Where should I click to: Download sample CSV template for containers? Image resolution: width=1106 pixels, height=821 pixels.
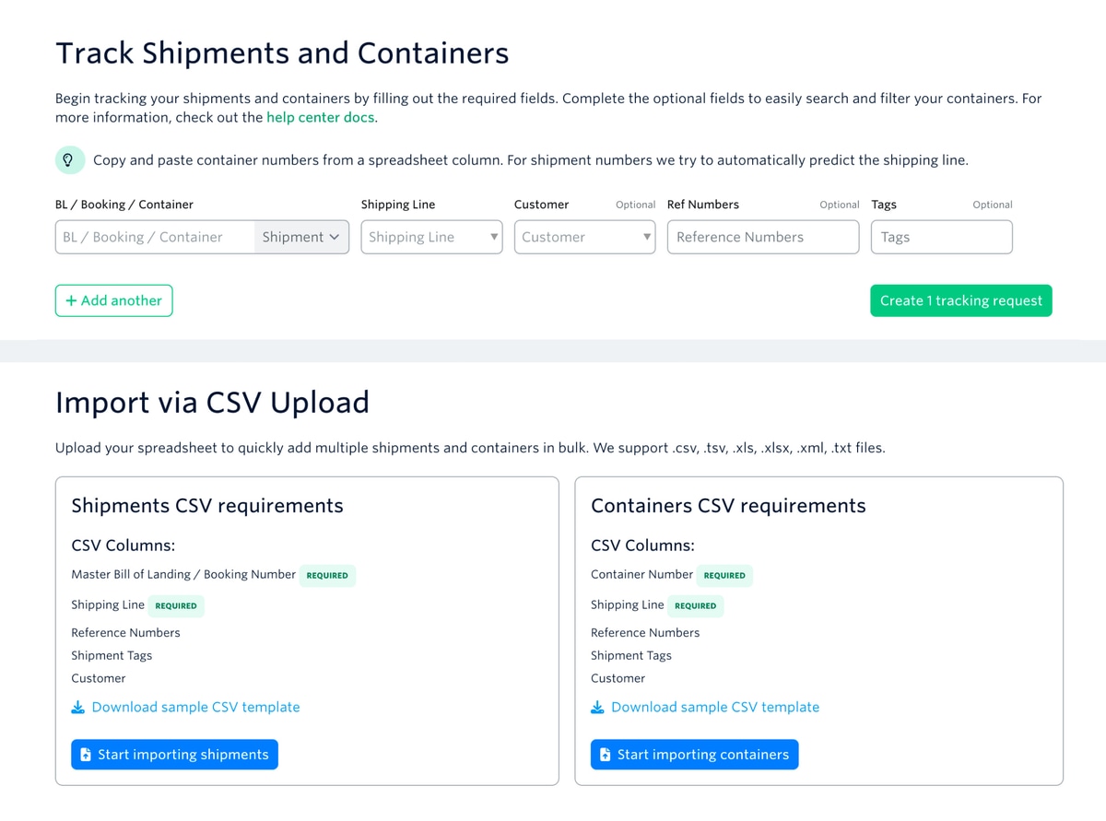coord(714,708)
